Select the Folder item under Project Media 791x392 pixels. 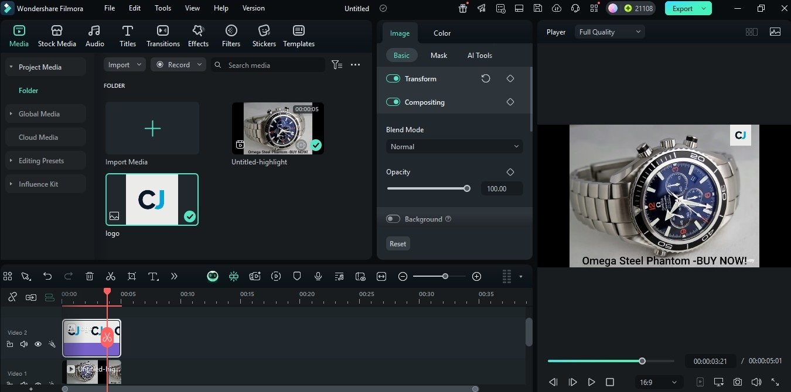28,91
